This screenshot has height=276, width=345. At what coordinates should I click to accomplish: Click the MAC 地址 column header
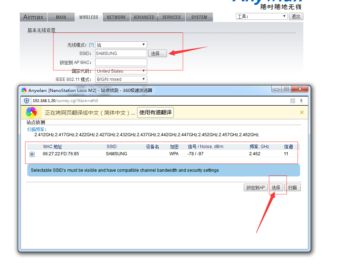pyautogui.click(x=52, y=147)
